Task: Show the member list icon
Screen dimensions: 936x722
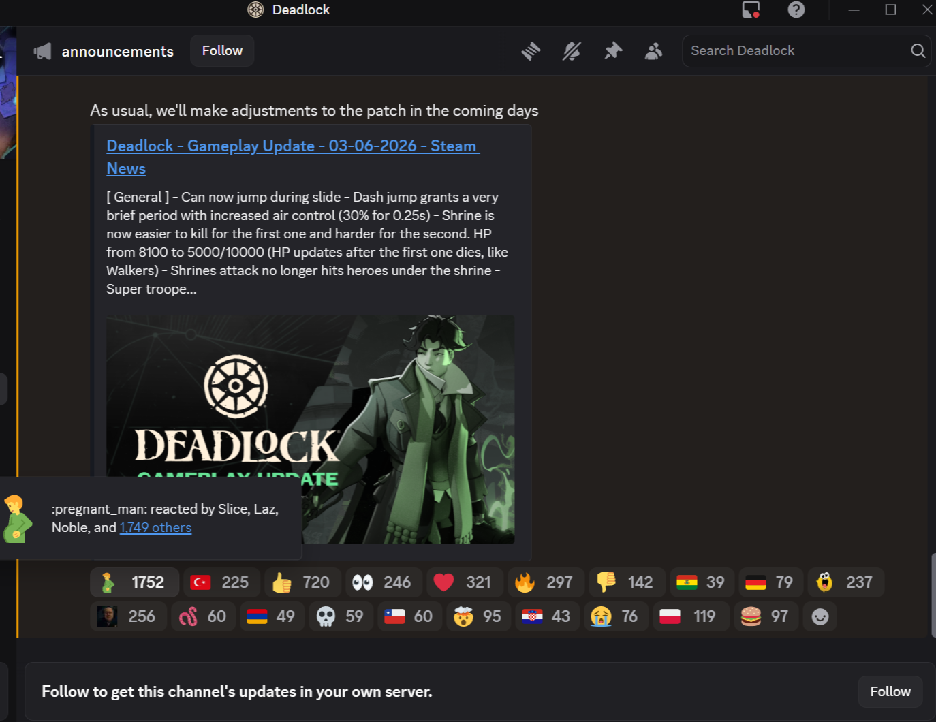Action: (x=654, y=51)
